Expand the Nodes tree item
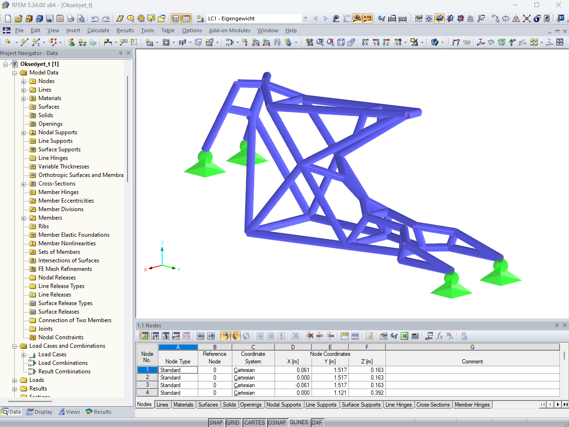 tap(24, 81)
